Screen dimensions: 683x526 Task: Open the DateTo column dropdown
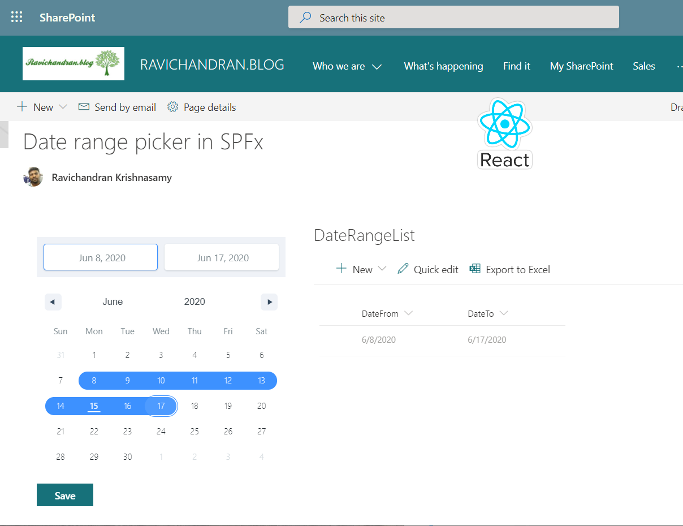[x=503, y=313]
